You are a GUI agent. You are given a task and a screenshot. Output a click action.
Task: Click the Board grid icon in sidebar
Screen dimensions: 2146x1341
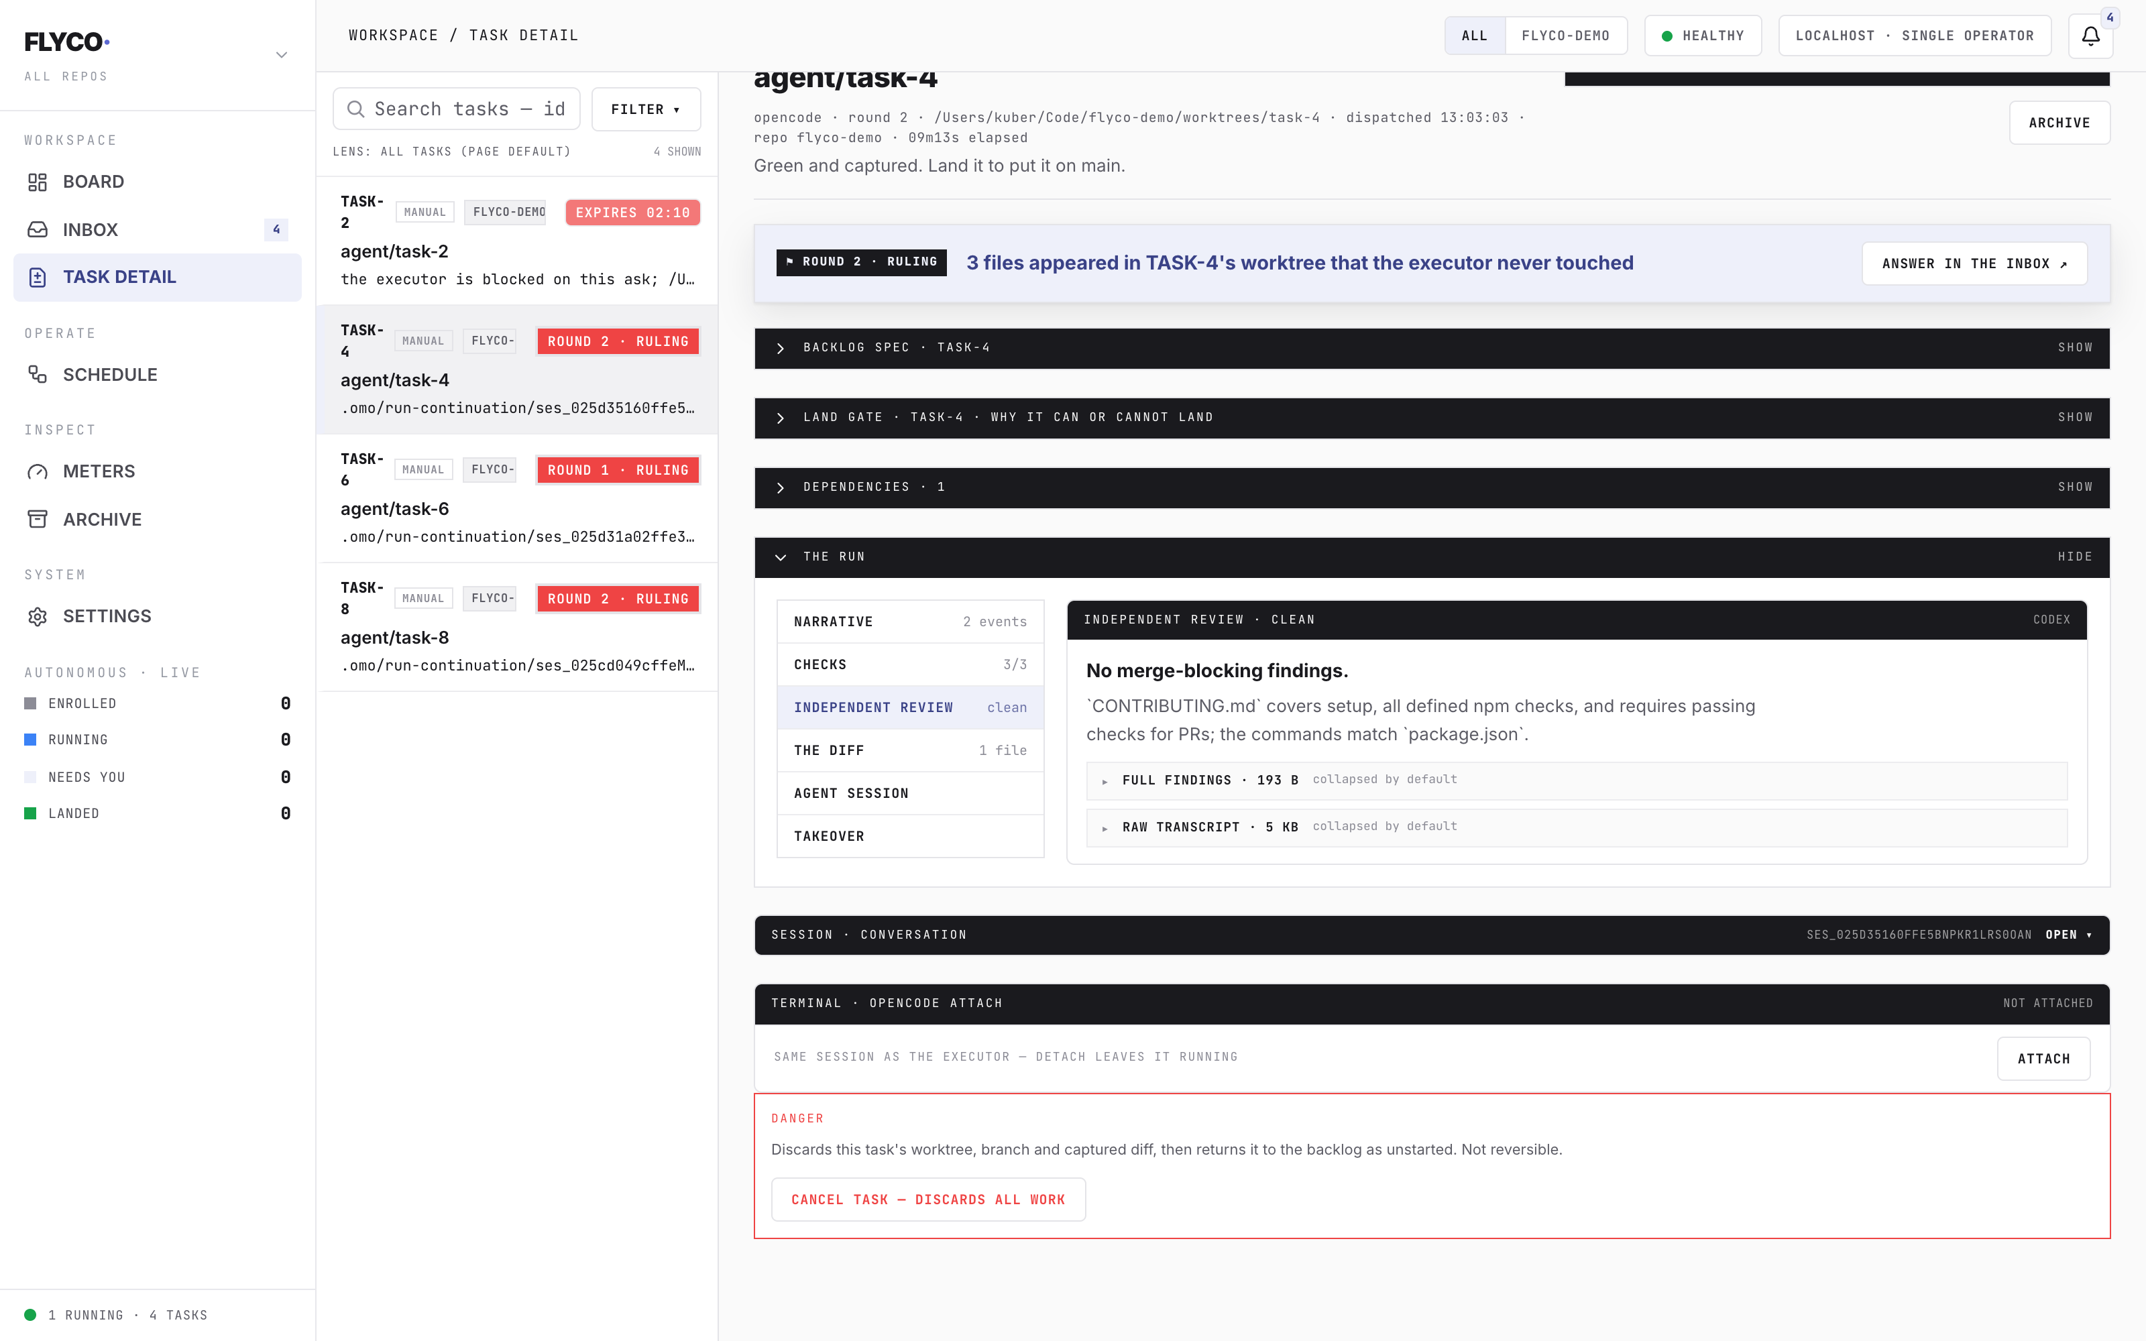[38, 182]
